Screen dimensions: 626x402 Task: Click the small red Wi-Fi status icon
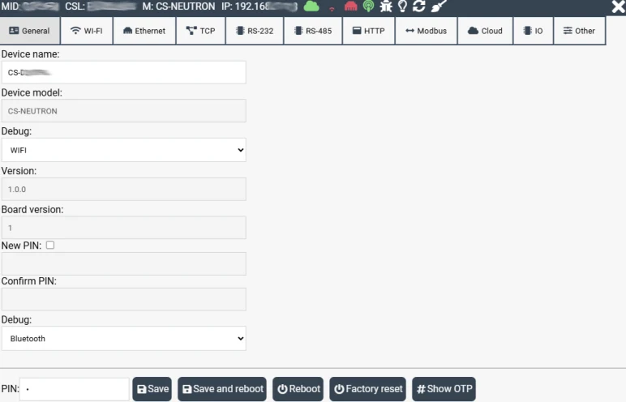point(332,9)
